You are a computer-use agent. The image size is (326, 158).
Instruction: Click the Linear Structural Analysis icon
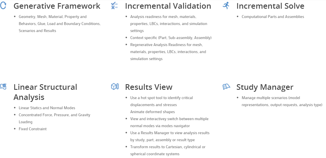point(3,87)
